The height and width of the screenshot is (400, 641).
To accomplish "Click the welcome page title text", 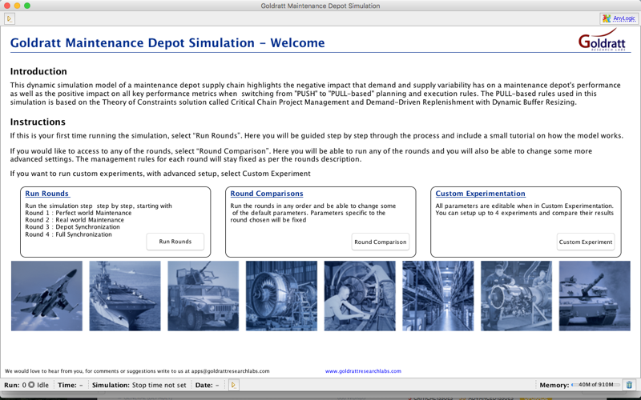I will (167, 43).
